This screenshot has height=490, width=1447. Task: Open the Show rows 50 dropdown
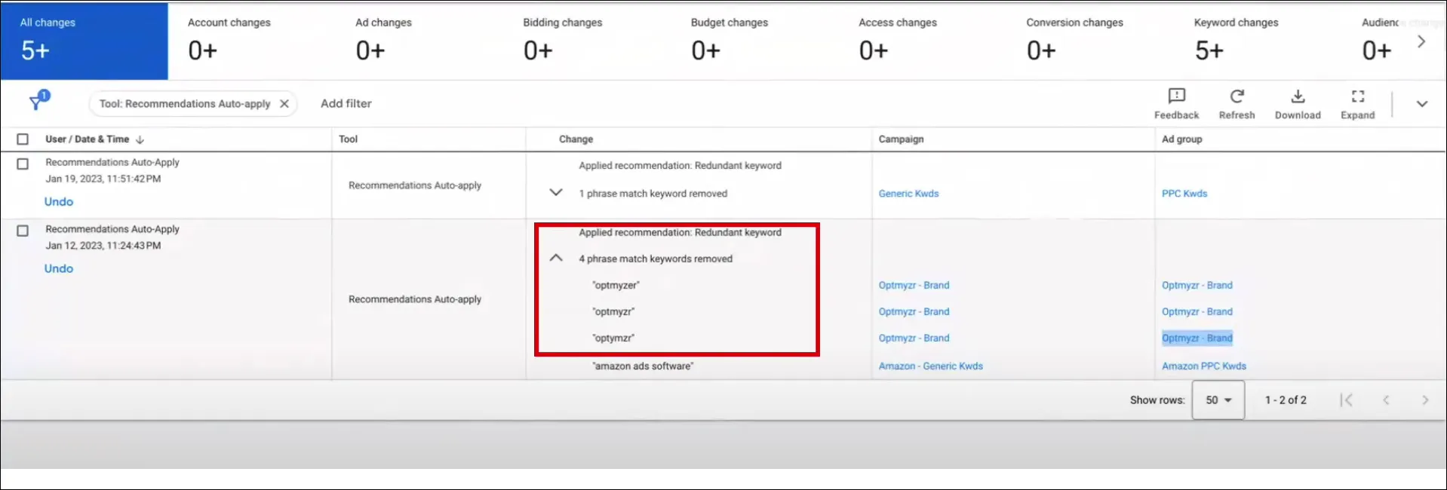[x=1218, y=400]
